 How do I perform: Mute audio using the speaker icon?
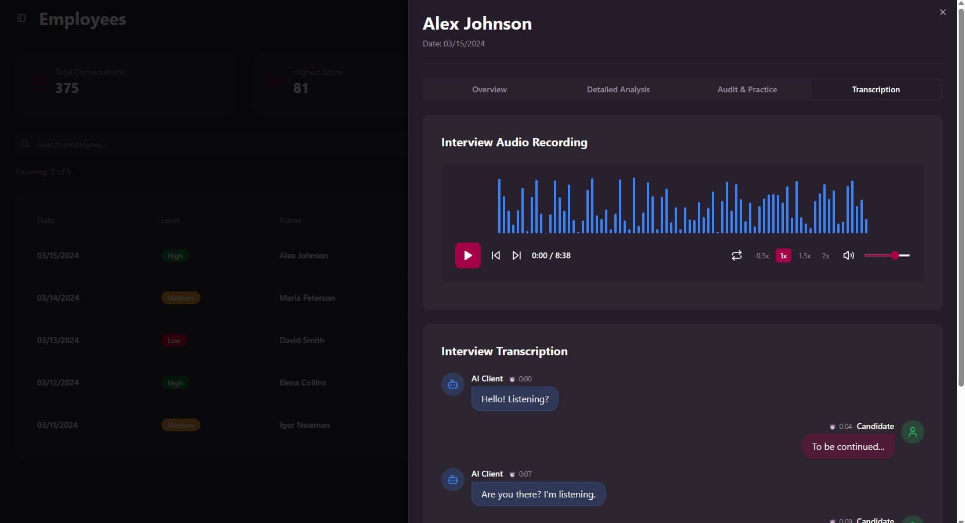click(x=848, y=255)
